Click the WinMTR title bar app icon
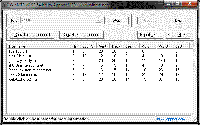 [x=5, y=5]
